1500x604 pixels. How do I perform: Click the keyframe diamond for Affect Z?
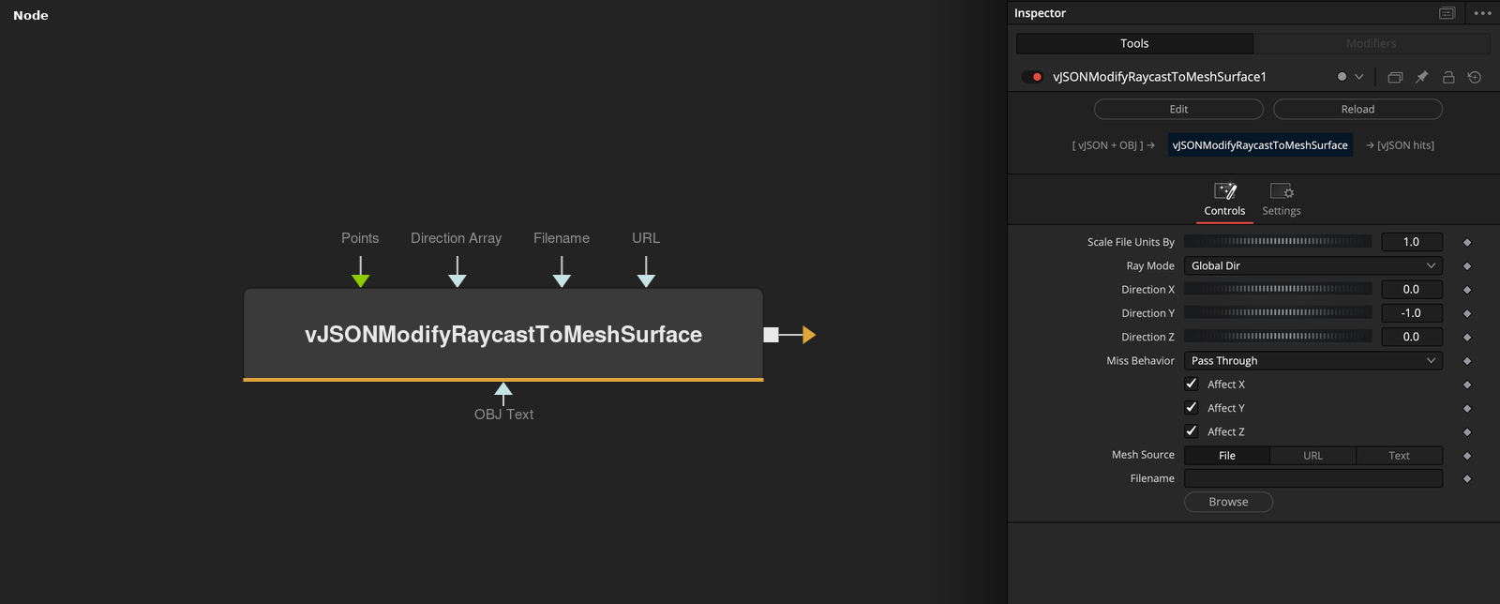[1467, 432]
